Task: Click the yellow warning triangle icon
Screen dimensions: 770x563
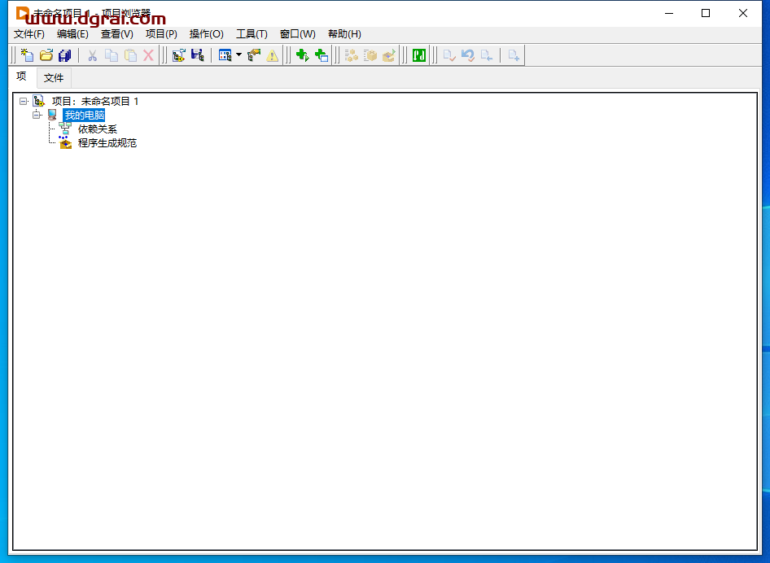Action: [x=272, y=55]
